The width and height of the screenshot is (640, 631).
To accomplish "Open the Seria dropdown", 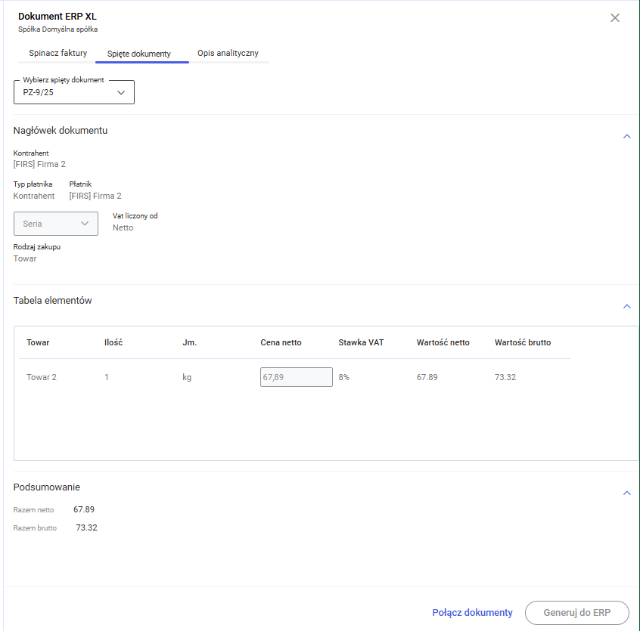I will (56, 224).
